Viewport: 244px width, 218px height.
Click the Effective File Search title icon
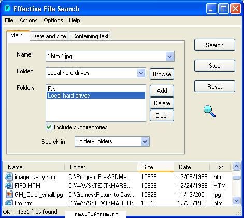(7, 8)
